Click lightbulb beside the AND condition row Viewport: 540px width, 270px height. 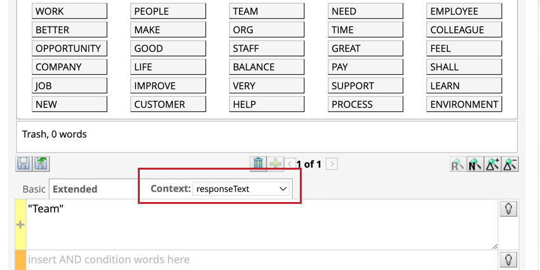(x=508, y=259)
